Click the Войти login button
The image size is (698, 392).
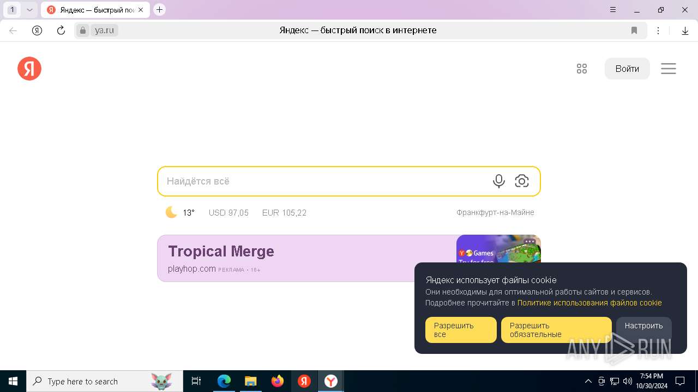[627, 69]
